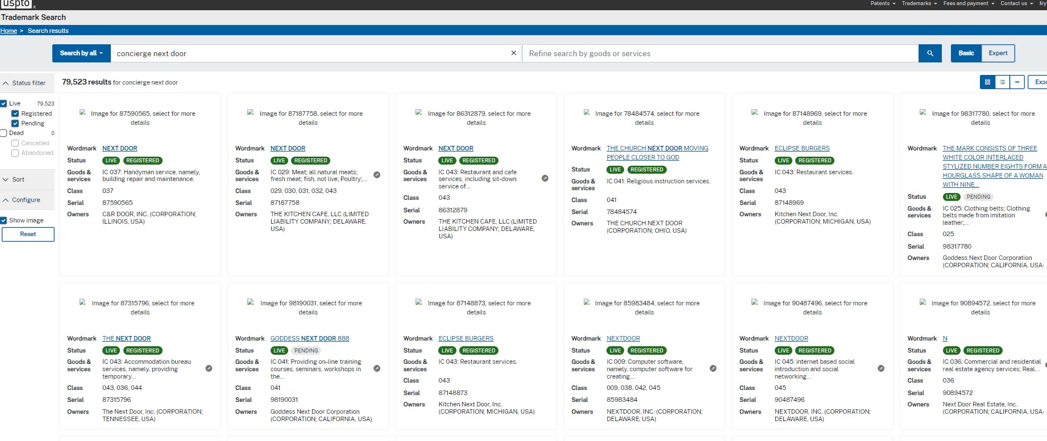The image size is (1047, 441).
Task: Open image thumbnail for 98190031
Action: [x=308, y=307]
